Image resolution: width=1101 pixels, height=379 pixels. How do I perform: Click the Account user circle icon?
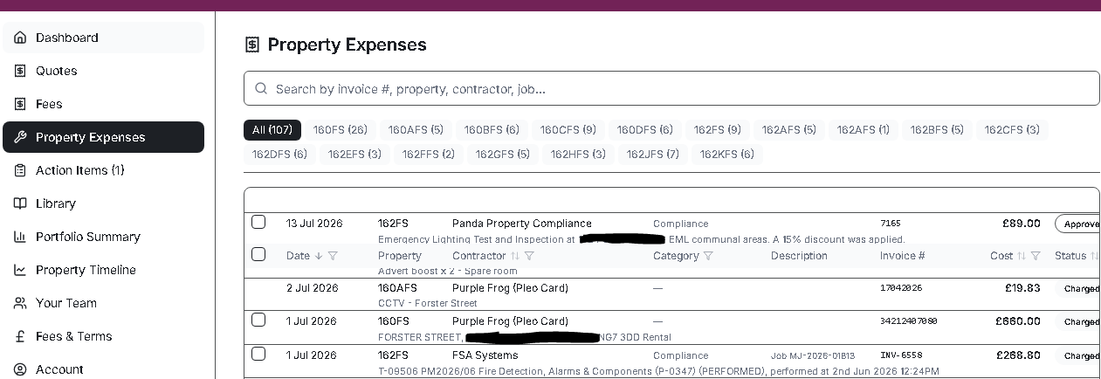pyautogui.click(x=20, y=369)
